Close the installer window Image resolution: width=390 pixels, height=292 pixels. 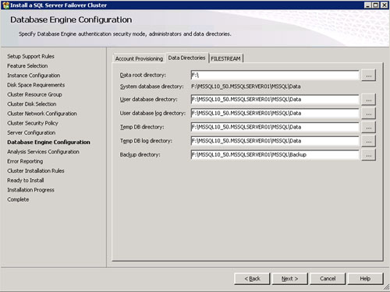[x=384, y=5]
